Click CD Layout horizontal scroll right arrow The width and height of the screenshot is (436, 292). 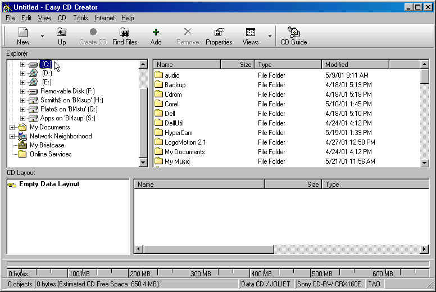click(x=424, y=249)
